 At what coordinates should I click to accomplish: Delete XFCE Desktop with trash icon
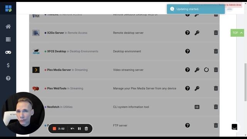coord(216,51)
